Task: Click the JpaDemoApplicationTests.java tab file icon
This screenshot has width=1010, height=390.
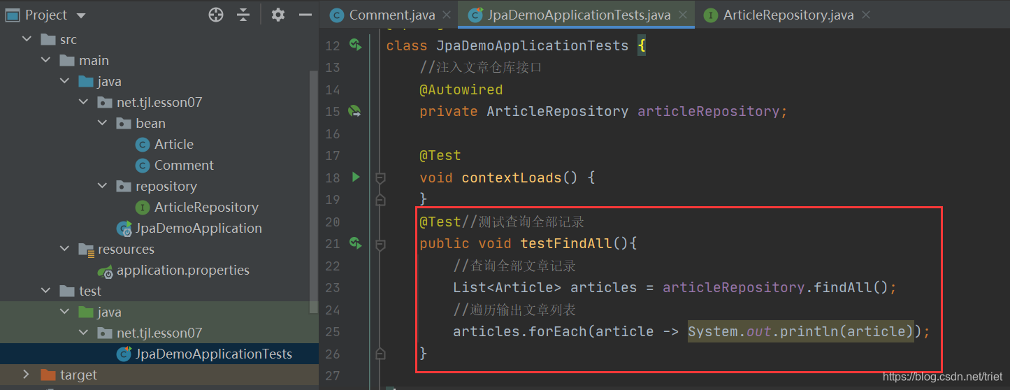Action: click(475, 15)
